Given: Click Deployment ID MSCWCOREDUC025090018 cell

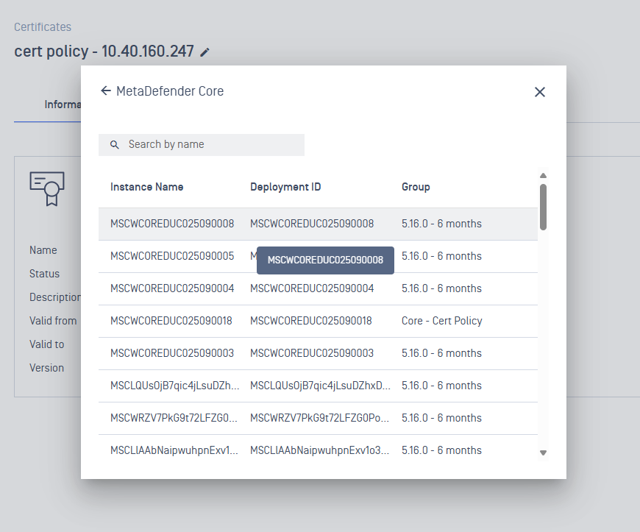Looking at the screenshot, I should point(311,321).
